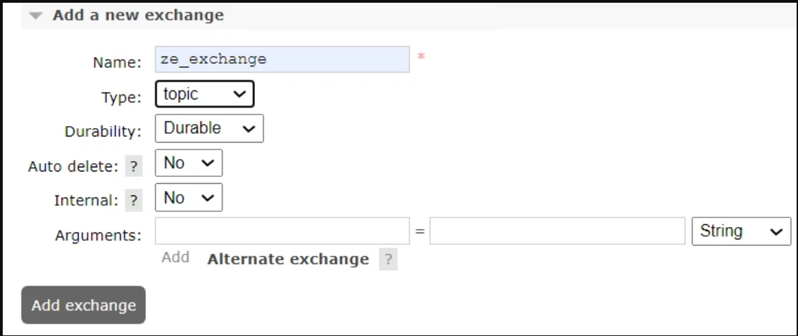Viewport: 798px width, 336px height.
Task: Open the Durability dropdown set to Durable
Action: point(209,128)
